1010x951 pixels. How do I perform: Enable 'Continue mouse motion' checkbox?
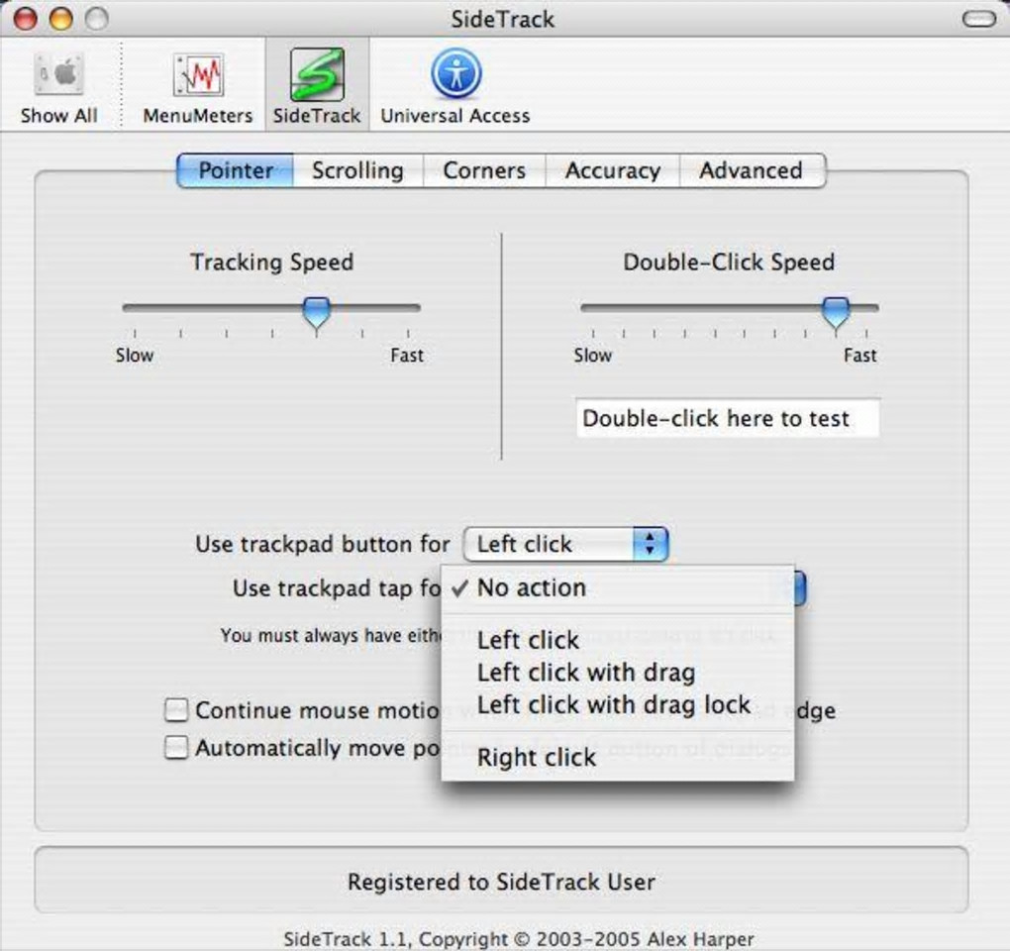(176, 710)
